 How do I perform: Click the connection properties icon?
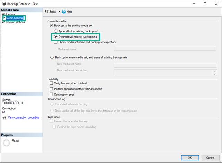[x=4, y=117]
